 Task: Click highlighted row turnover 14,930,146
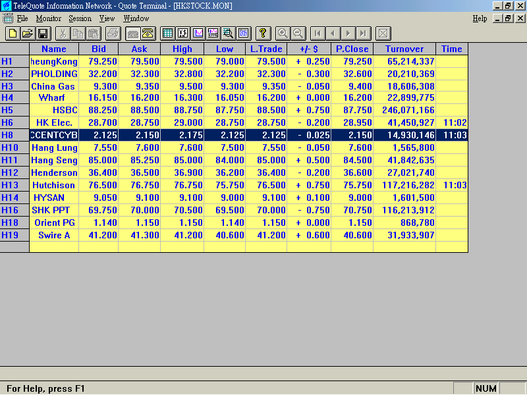click(404, 135)
